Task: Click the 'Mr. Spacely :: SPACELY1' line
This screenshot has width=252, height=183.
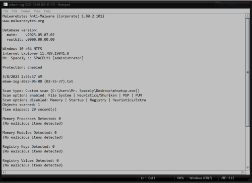Action: [43, 58]
